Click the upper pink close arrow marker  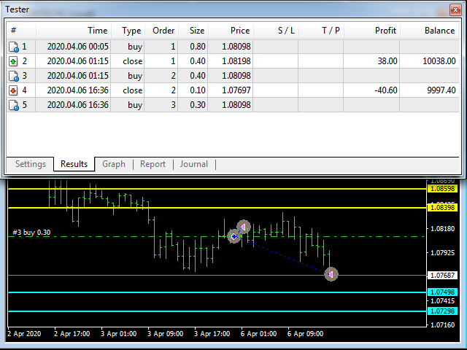[x=244, y=227]
